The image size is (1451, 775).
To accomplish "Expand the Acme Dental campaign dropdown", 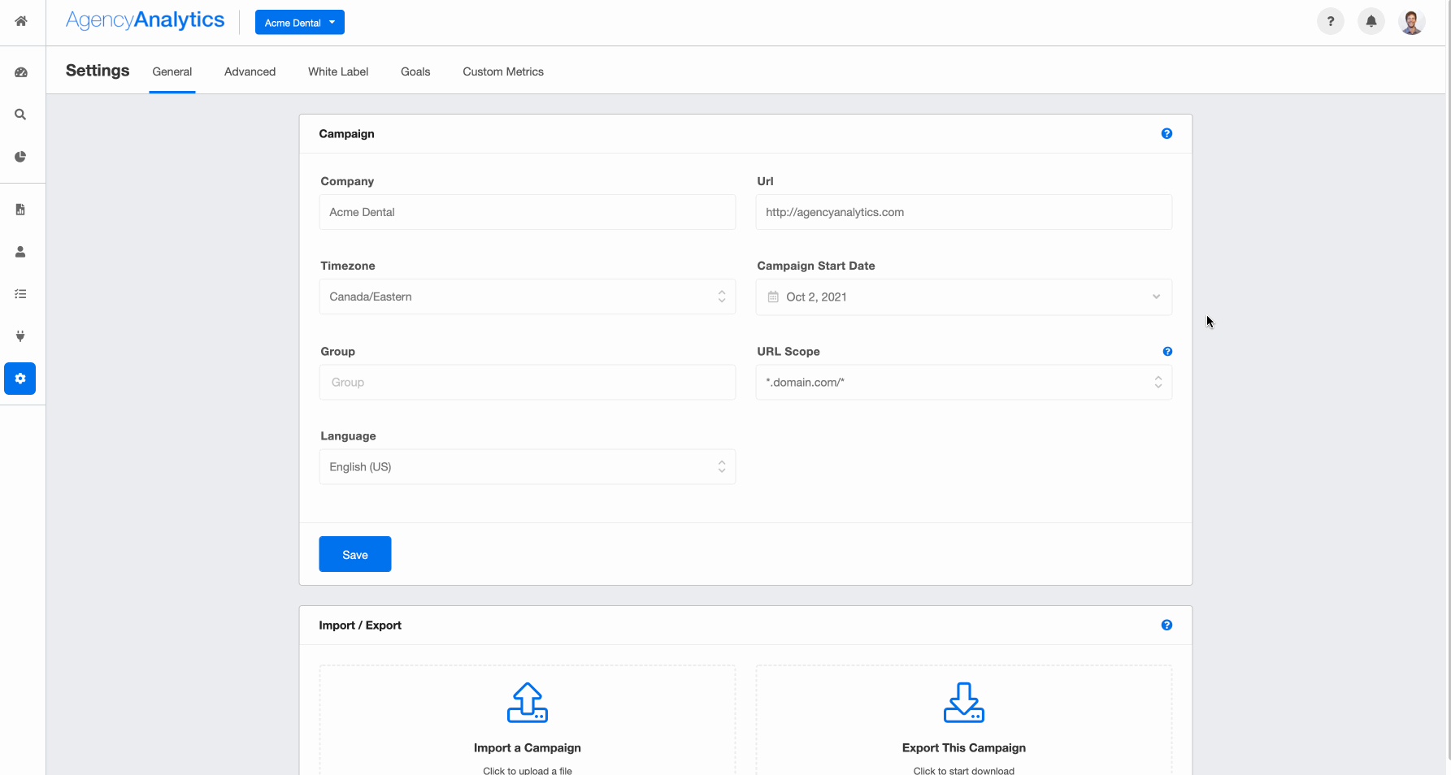I will click(x=299, y=23).
